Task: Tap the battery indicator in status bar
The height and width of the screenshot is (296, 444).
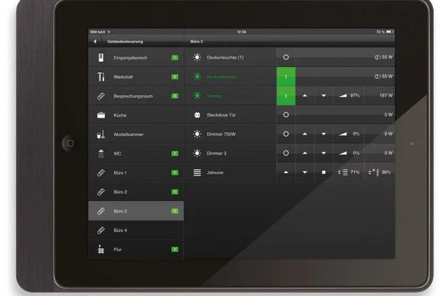Action: (390, 31)
